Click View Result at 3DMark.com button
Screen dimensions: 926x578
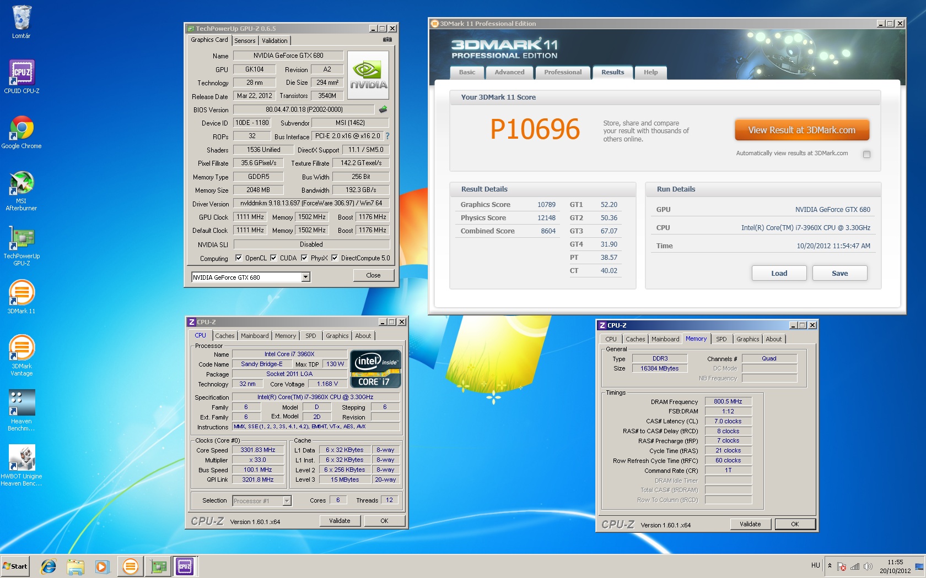(x=802, y=130)
